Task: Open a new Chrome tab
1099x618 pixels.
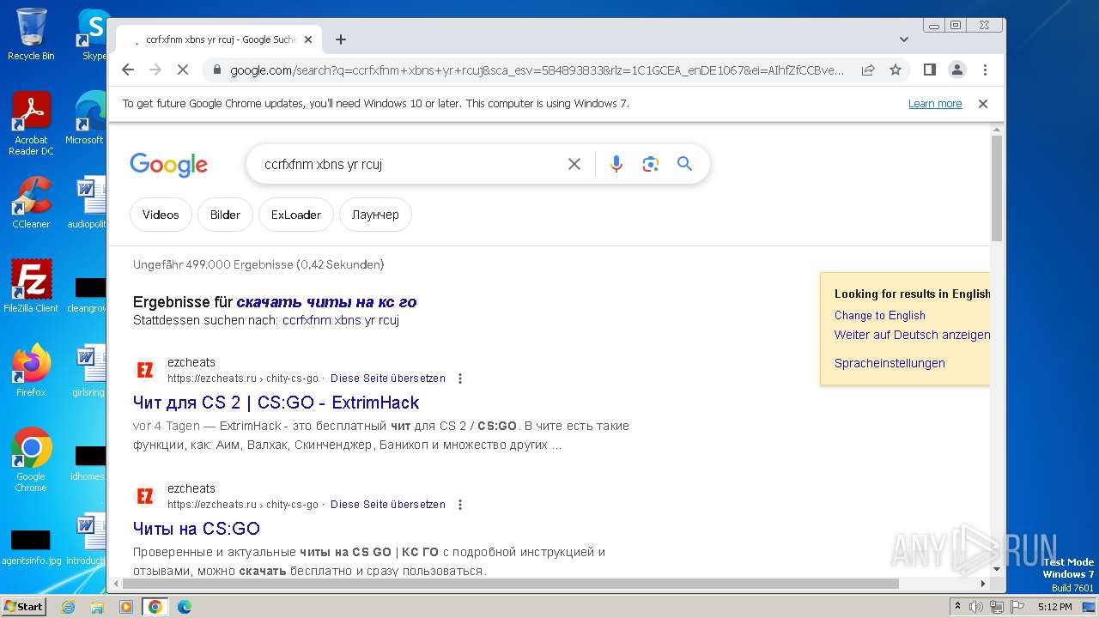Action: click(x=341, y=39)
